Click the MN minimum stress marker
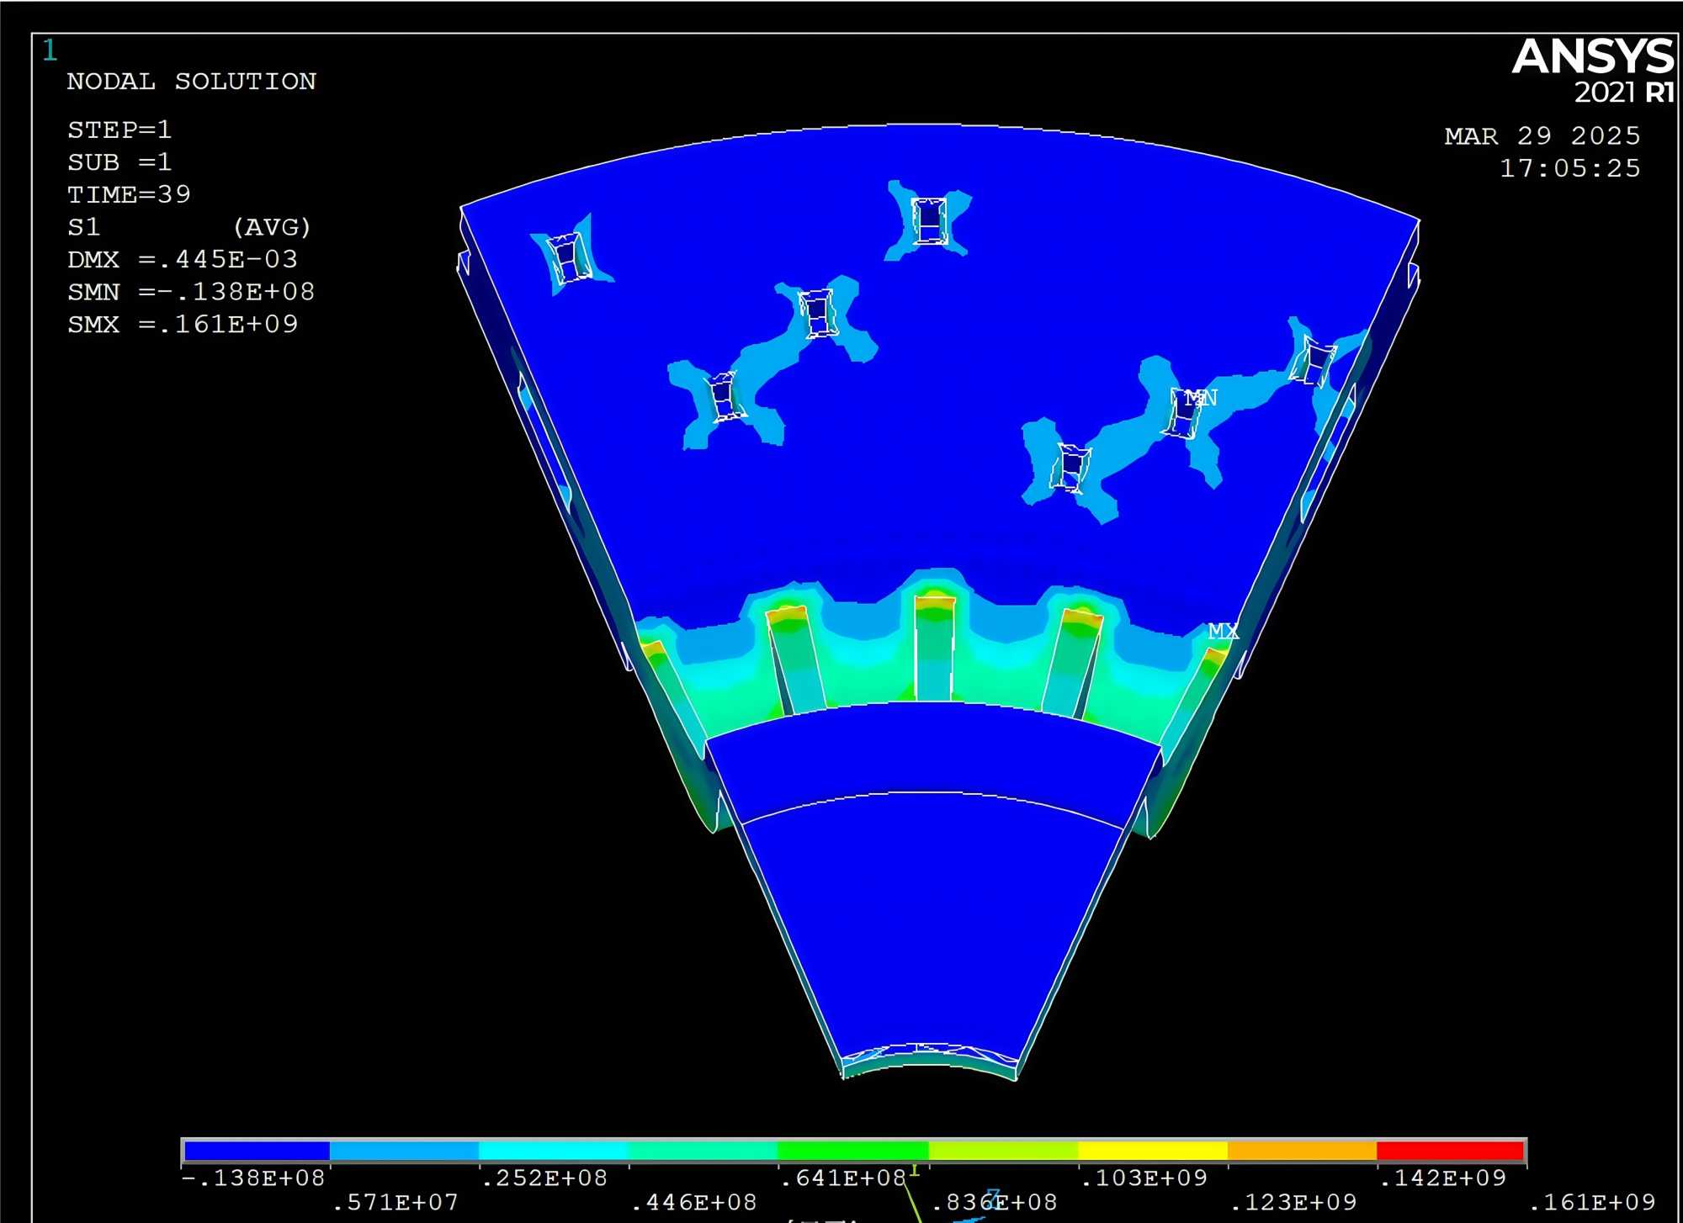Viewport: 1683px width, 1223px height. [1200, 397]
